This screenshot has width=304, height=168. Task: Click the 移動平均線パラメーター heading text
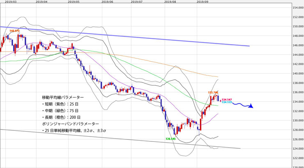(x=63, y=97)
